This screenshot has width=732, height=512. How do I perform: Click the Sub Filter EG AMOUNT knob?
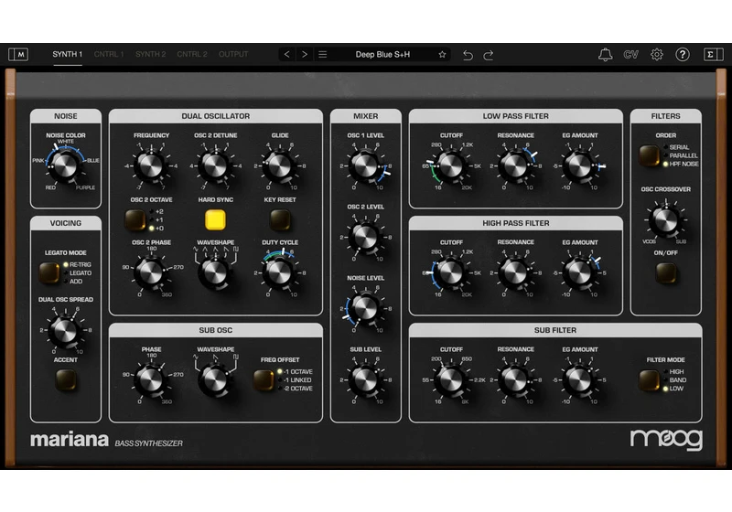point(579,379)
